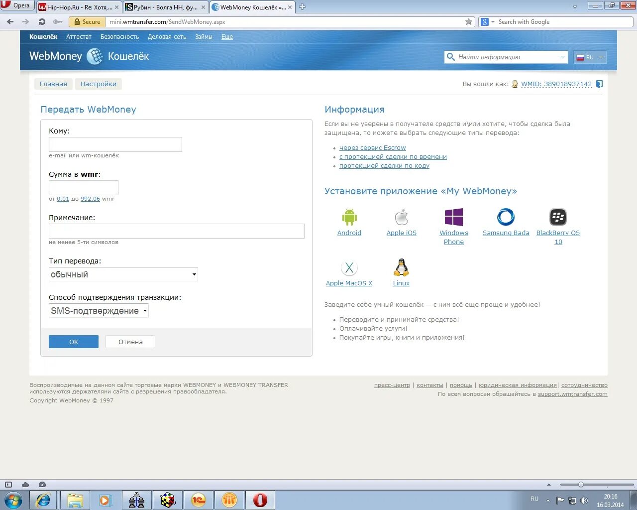Open "с протекцией сделки по времени" link
Image resolution: width=637 pixels, height=510 pixels.
pos(393,157)
